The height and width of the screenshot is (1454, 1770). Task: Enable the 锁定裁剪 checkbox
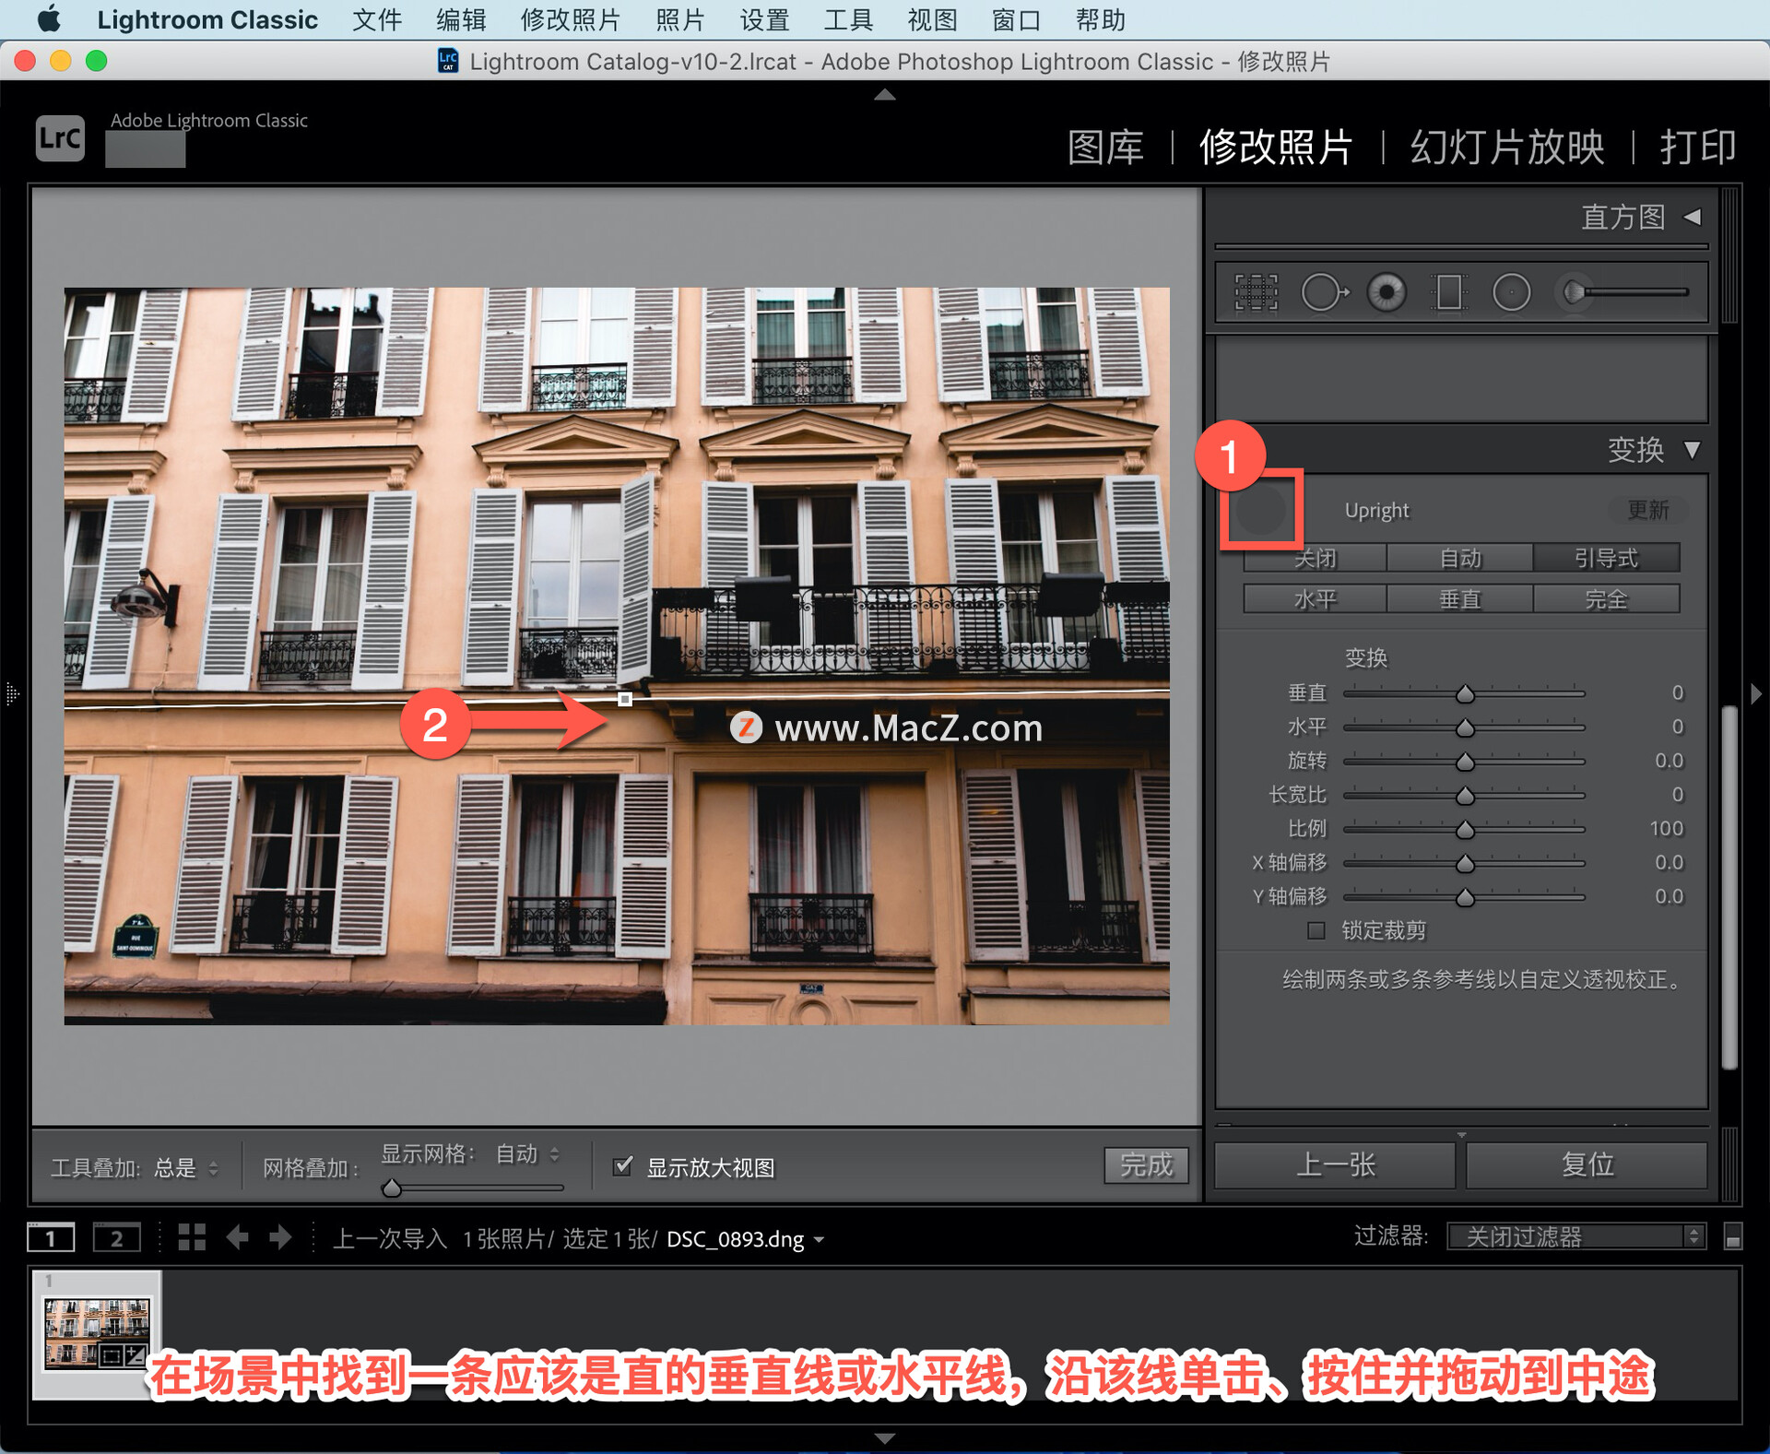point(1316,930)
